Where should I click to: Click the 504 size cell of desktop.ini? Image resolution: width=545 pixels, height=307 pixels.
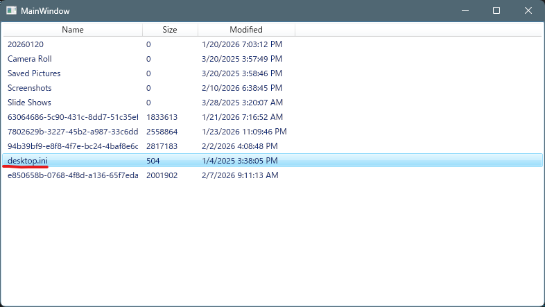153,161
